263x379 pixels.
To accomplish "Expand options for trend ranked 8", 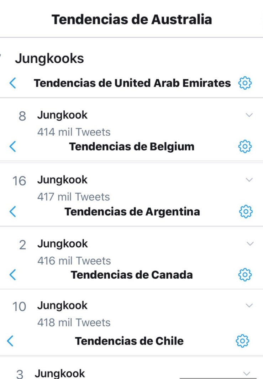I will coord(249,115).
